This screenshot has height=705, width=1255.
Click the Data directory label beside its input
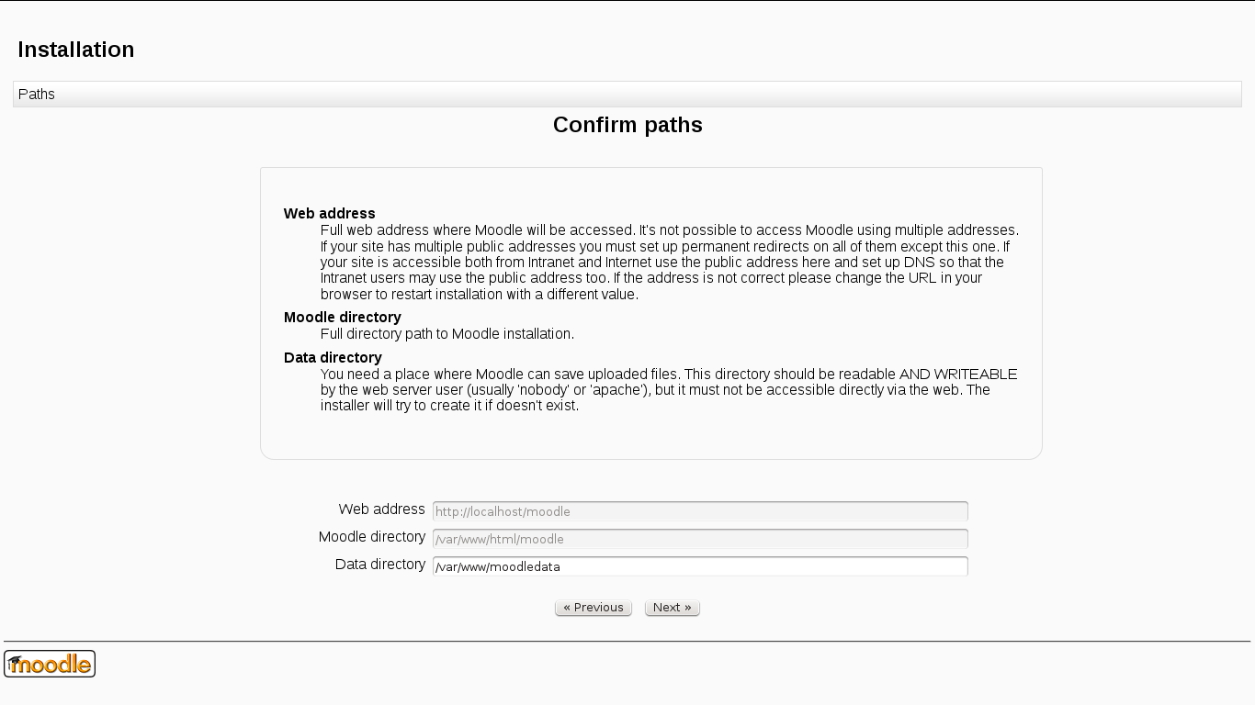coord(379,565)
